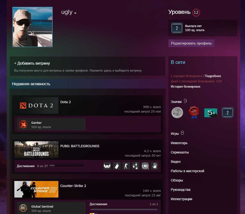Click the 140 ч. всего text
The width and height of the screenshot is (245, 214).
point(152,191)
